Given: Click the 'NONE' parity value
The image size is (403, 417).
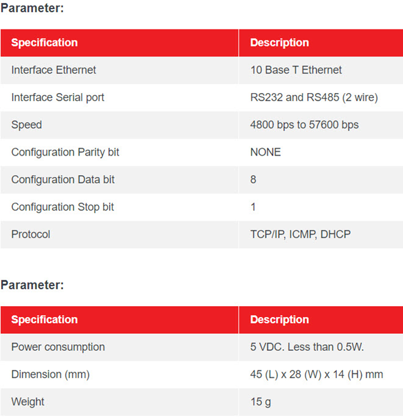Looking at the screenshot, I should tap(266, 152).
